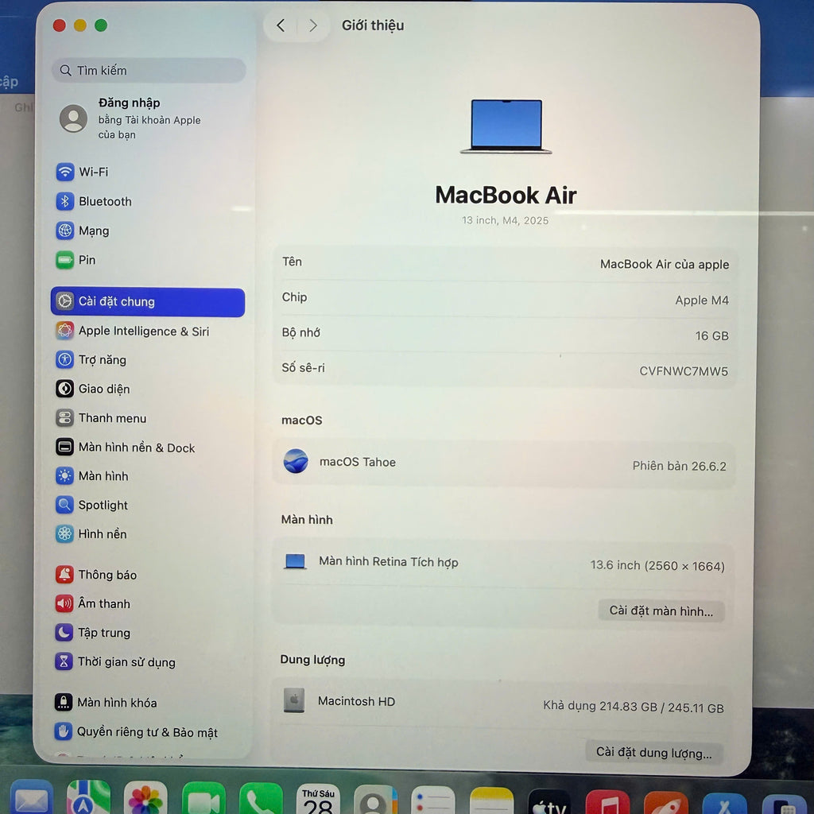Open the Phone app in Dock
Screen dimensions: 814x814
click(x=261, y=800)
